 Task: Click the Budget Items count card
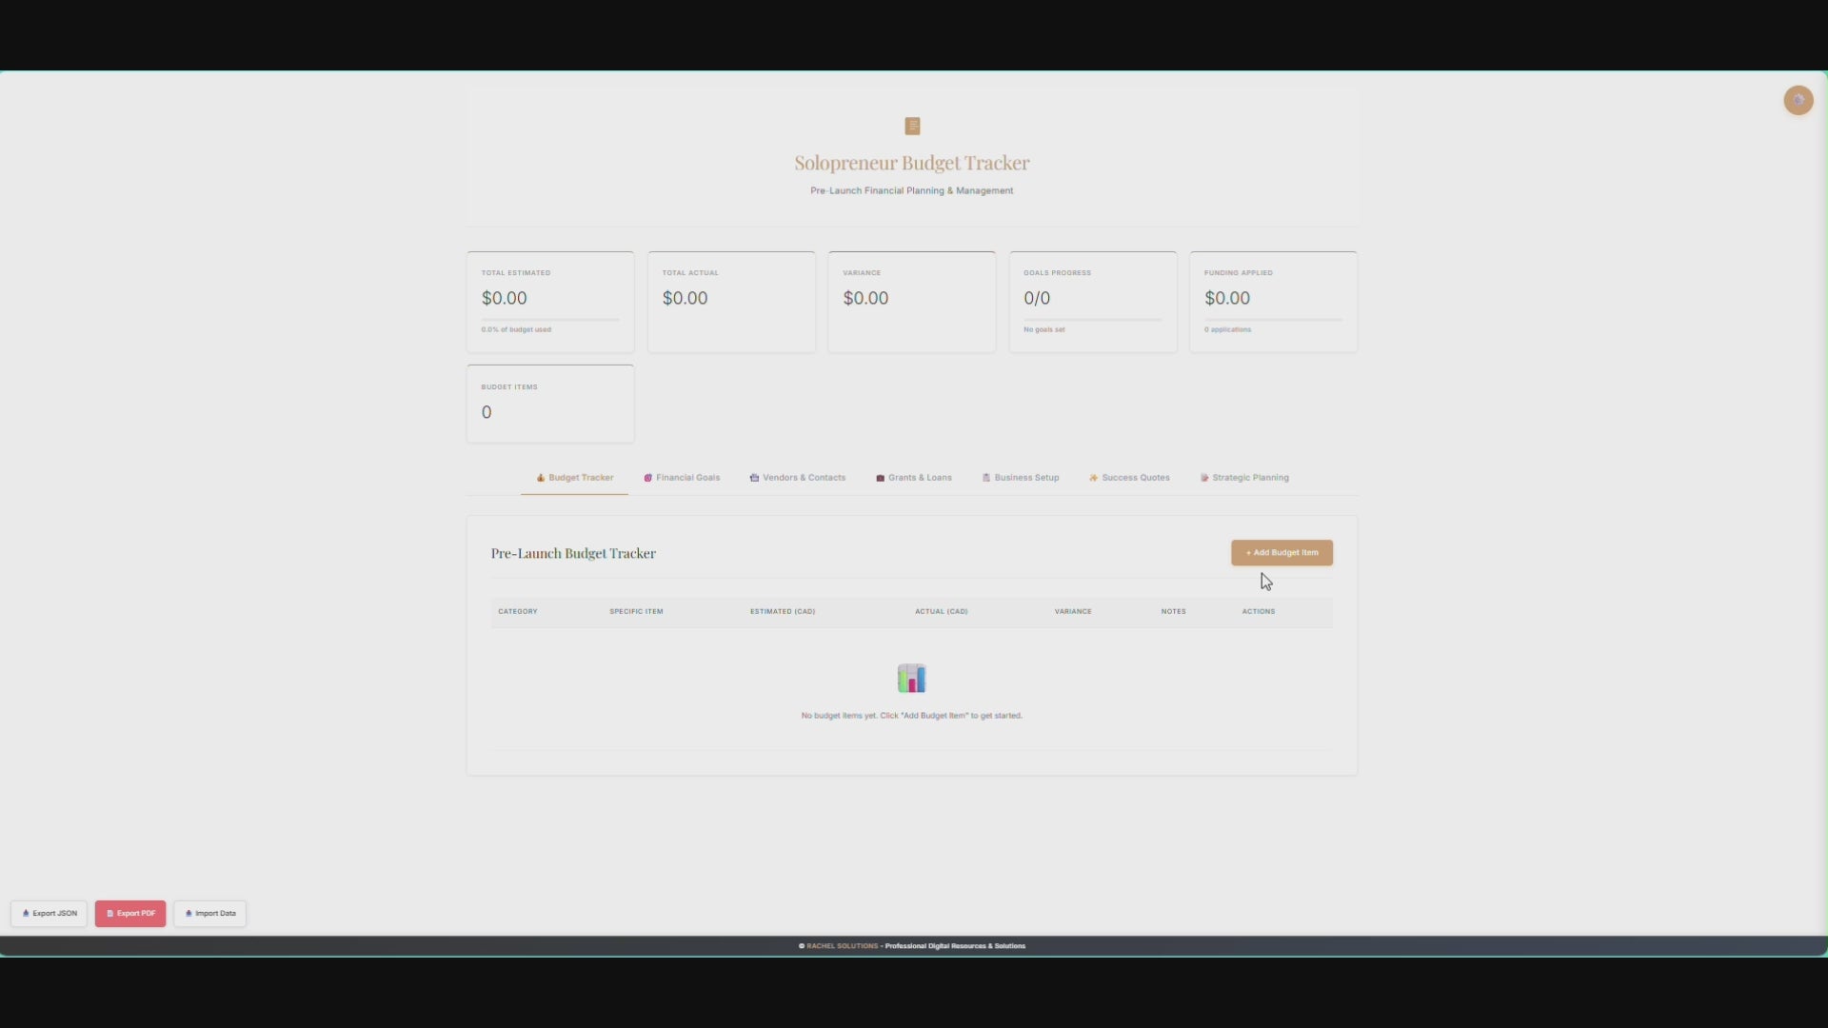pyautogui.click(x=550, y=404)
